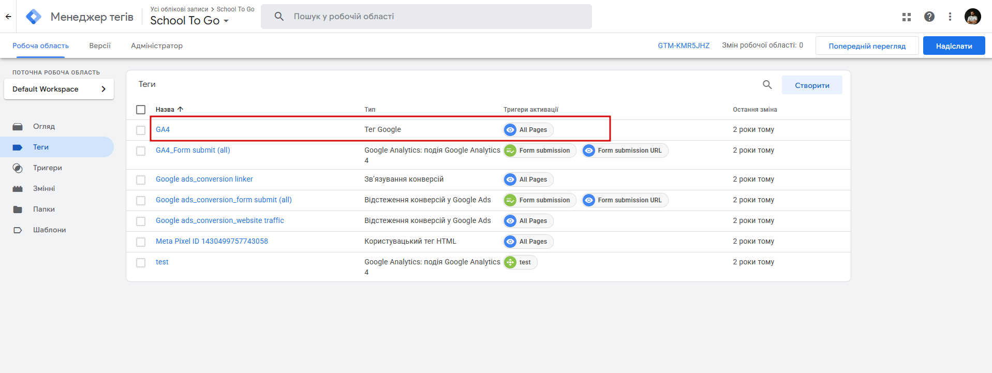Viewport: 992px width, 373px height.
Task: Click the Тригери trigger icon in sidebar
Action: (18, 168)
